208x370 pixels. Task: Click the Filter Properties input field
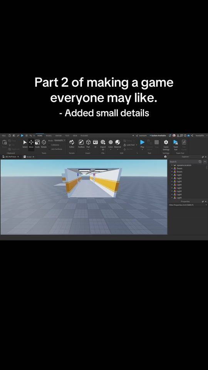(187, 205)
